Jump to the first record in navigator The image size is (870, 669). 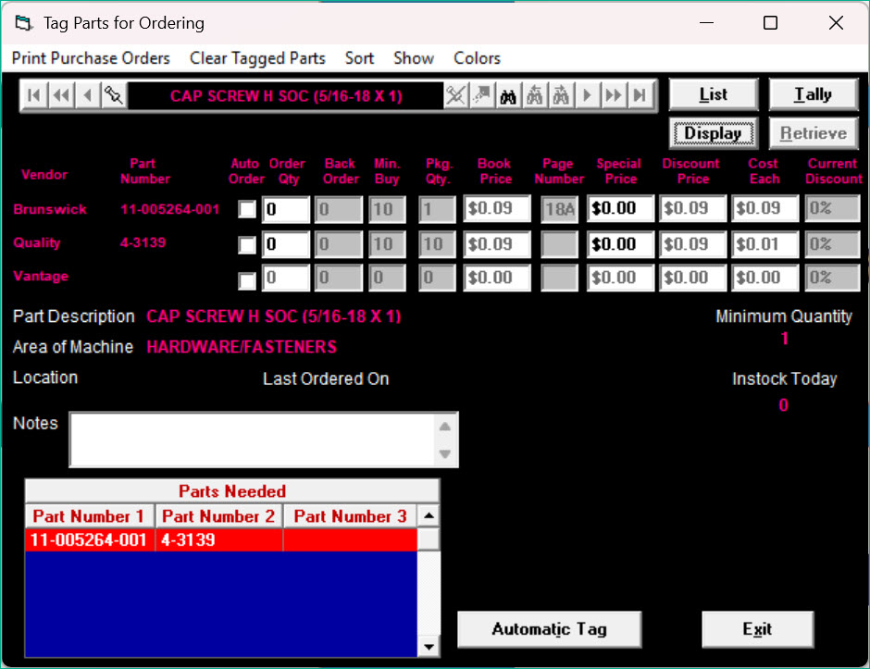tap(33, 95)
